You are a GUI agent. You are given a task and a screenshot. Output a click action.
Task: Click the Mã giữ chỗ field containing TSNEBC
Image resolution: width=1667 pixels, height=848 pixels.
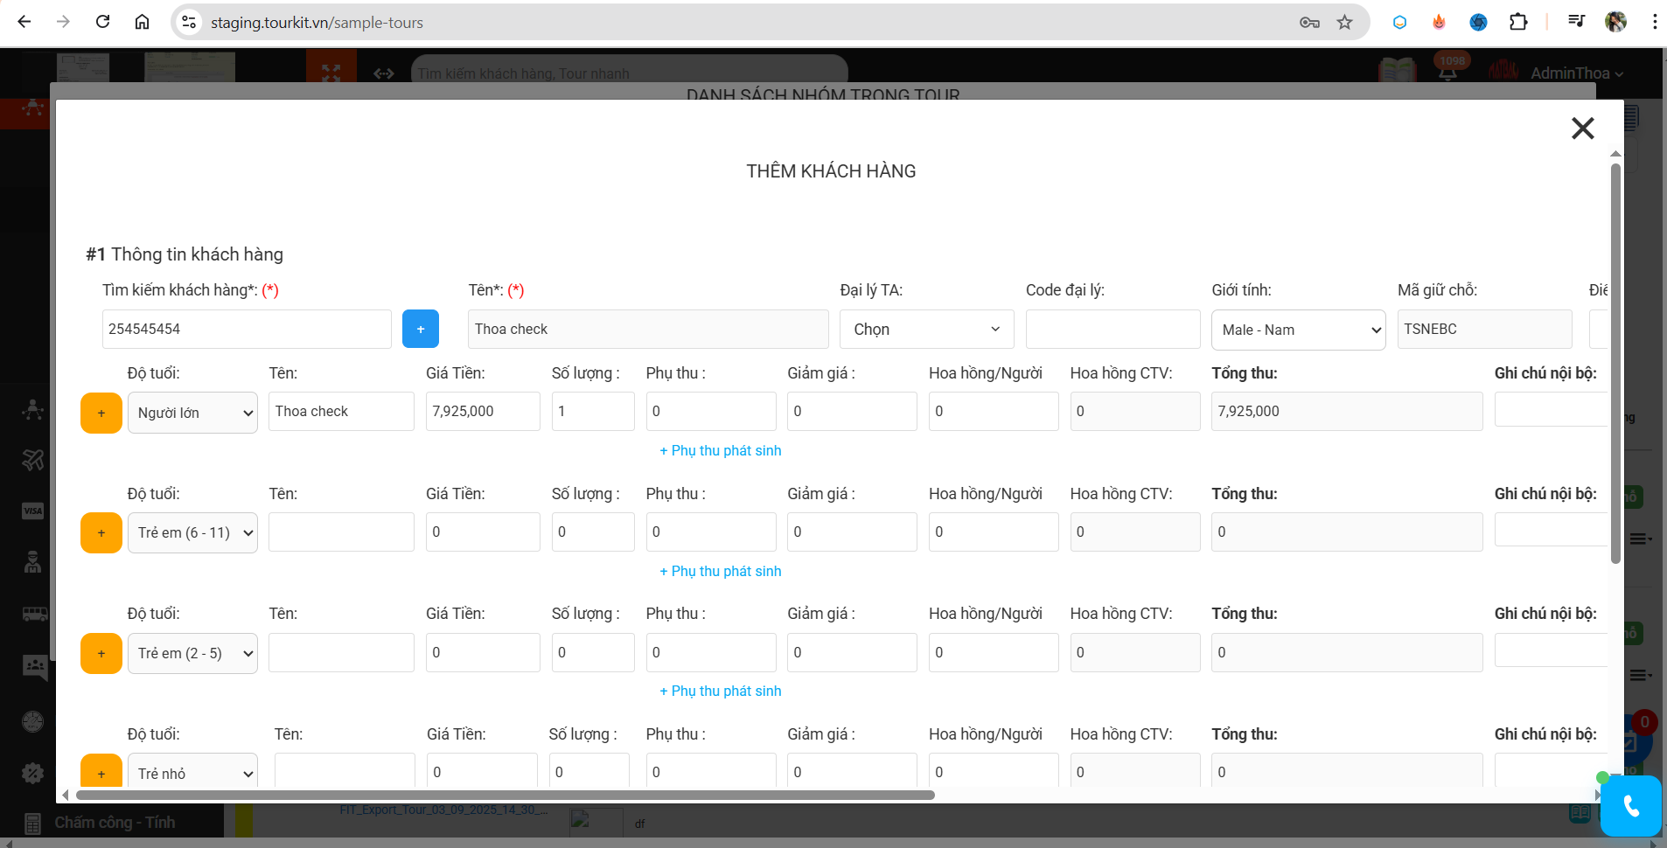(1483, 330)
